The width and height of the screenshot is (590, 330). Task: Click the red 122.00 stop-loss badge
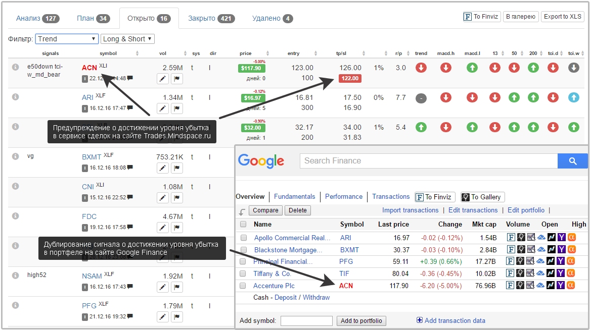point(350,79)
